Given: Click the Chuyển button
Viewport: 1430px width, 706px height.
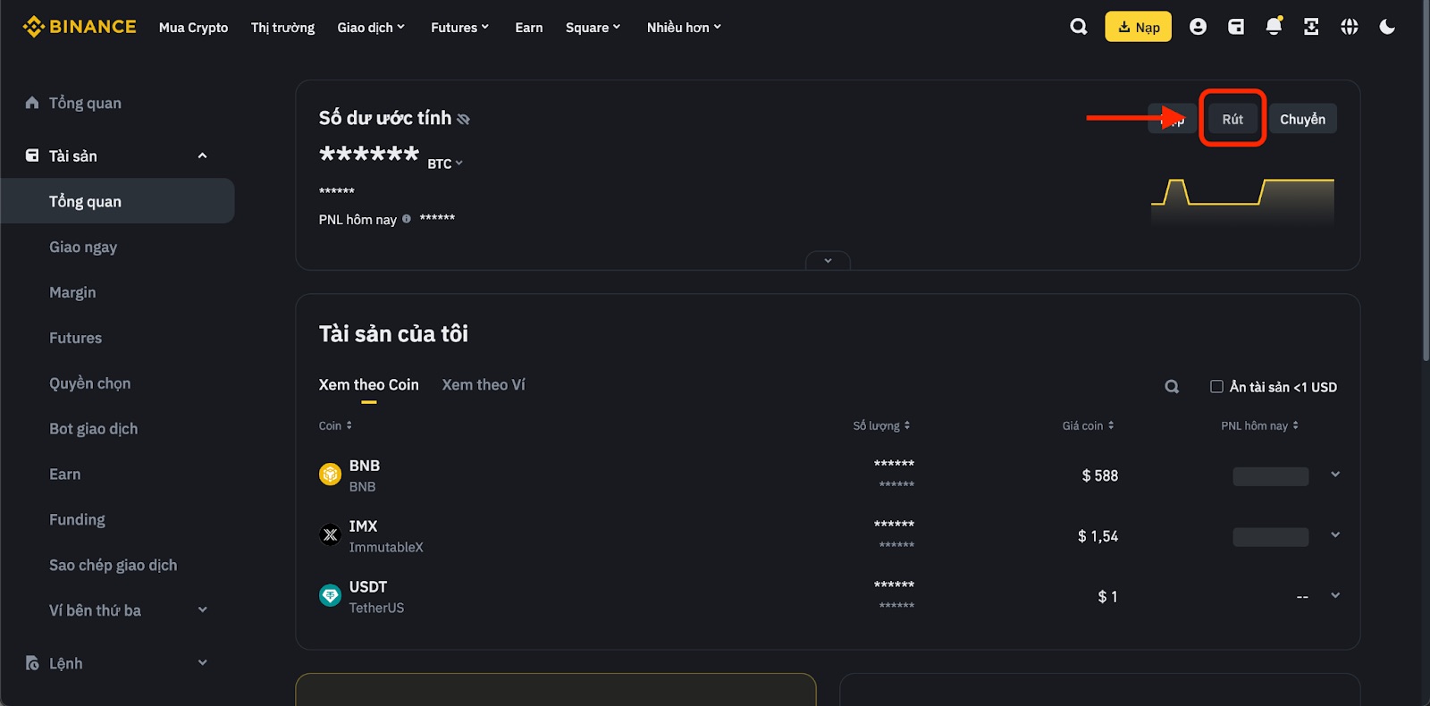Looking at the screenshot, I should (1302, 118).
